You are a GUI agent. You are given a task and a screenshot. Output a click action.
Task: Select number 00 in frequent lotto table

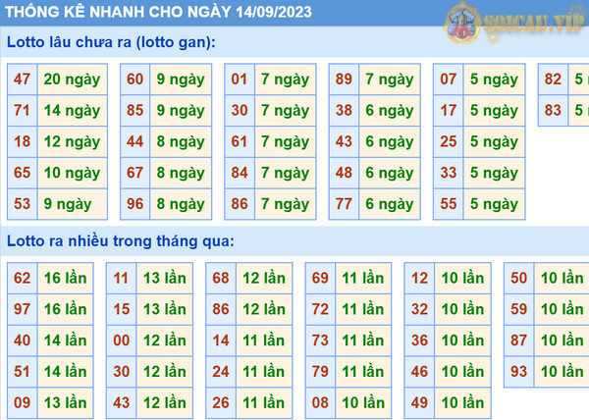pos(122,341)
